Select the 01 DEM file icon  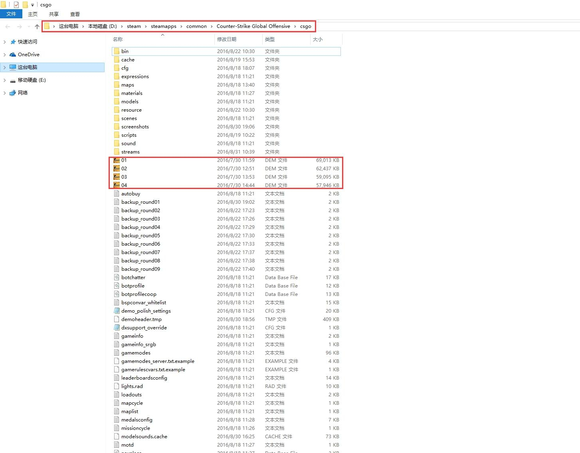click(x=117, y=160)
